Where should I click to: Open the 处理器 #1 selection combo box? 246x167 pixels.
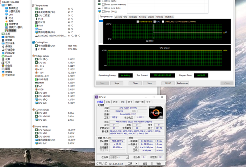click(119, 157)
